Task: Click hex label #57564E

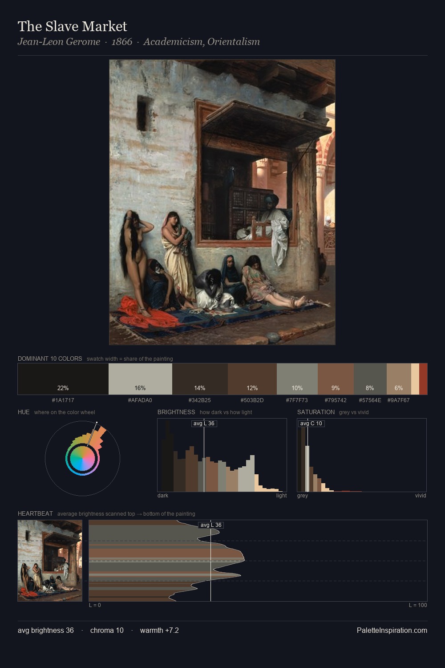Action: 370,400
